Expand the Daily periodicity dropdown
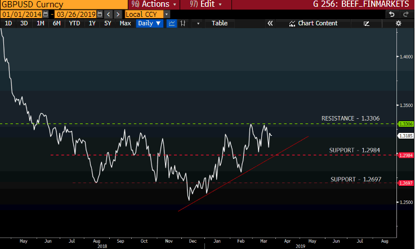The height and width of the screenshot is (249, 415). pos(149,24)
